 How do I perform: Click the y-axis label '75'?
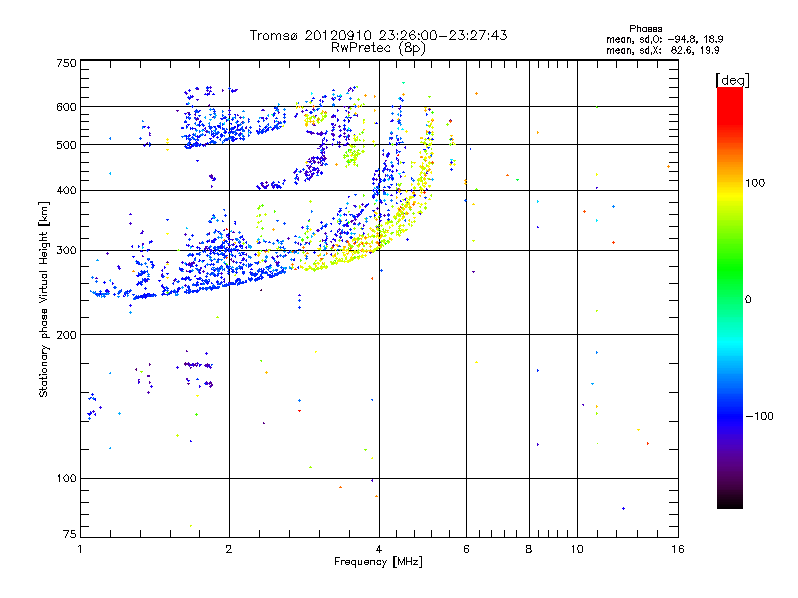pyautogui.click(x=70, y=534)
